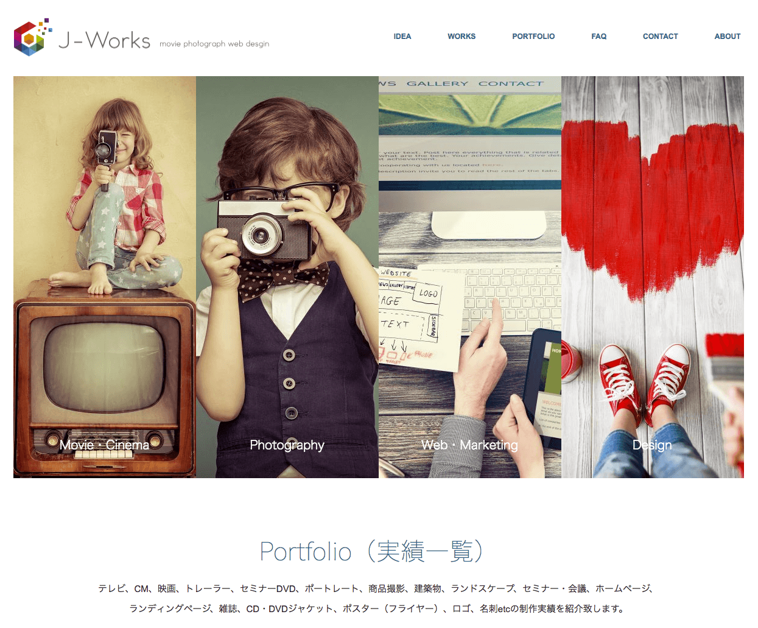Open the ABOUT page
Image resolution: width=758 pixels, height=628 pixels.
(728, 37)
